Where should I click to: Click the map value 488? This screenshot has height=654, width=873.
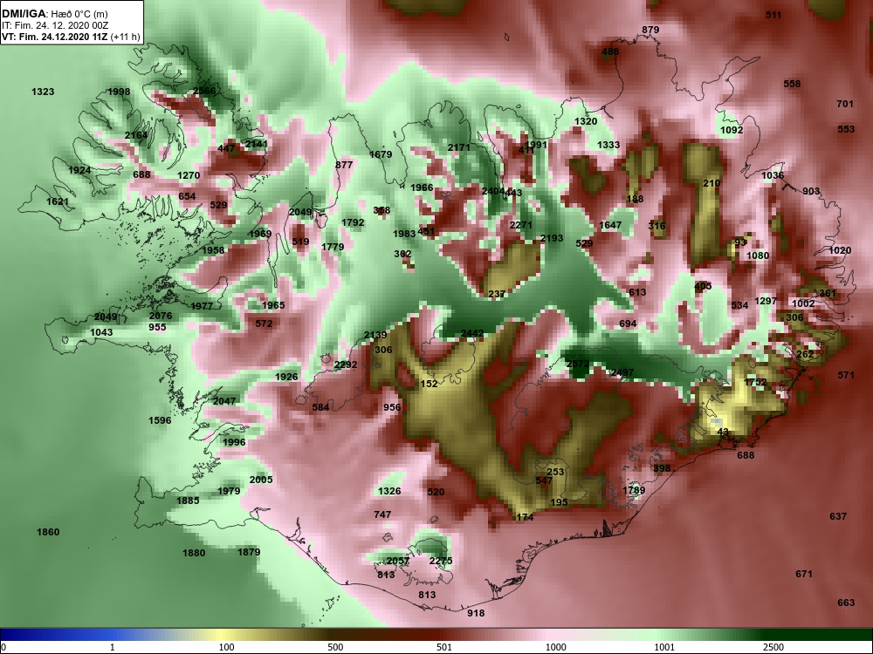point(610,52)
